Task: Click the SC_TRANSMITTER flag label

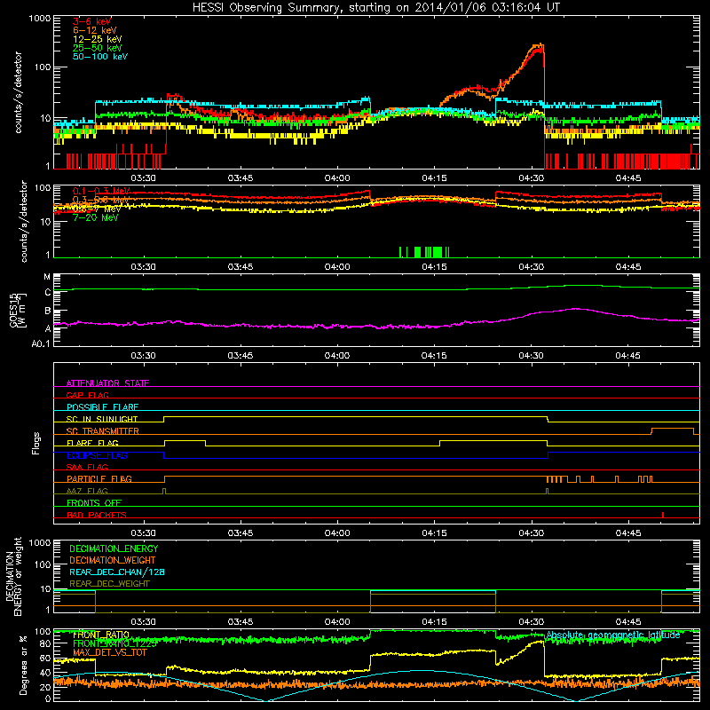Action: pos(103,431)
